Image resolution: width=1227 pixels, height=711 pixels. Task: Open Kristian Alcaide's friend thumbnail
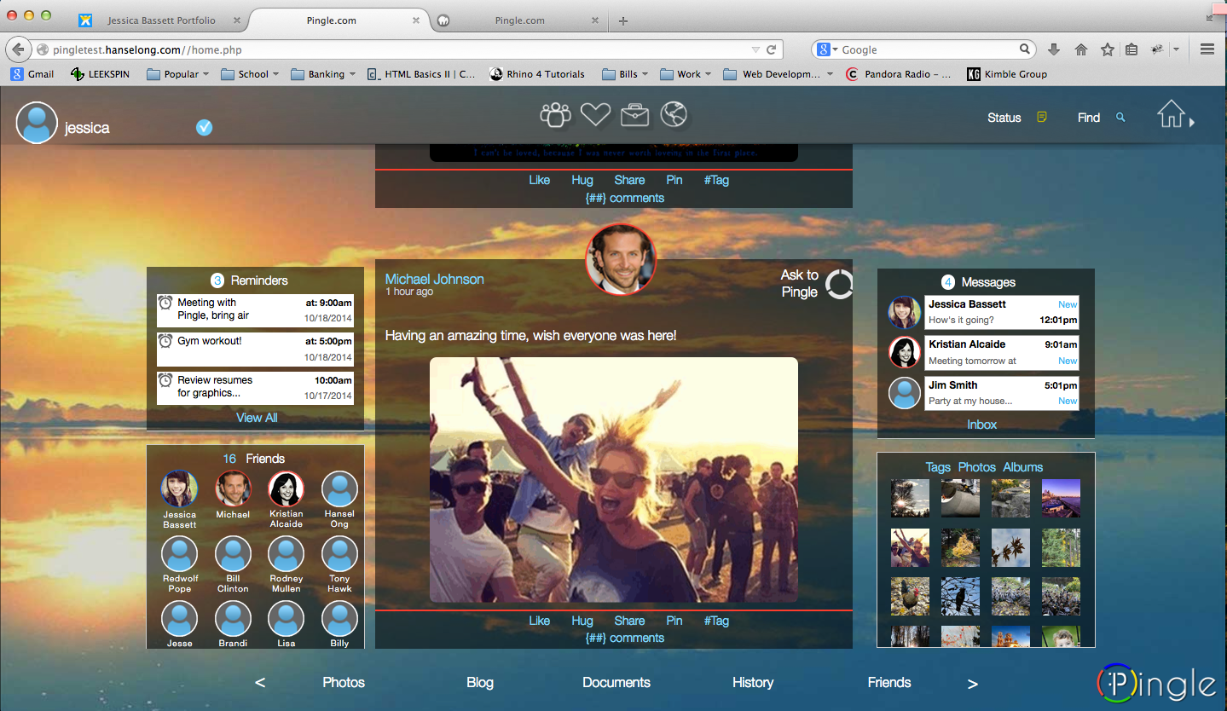[x=286, y=488]
